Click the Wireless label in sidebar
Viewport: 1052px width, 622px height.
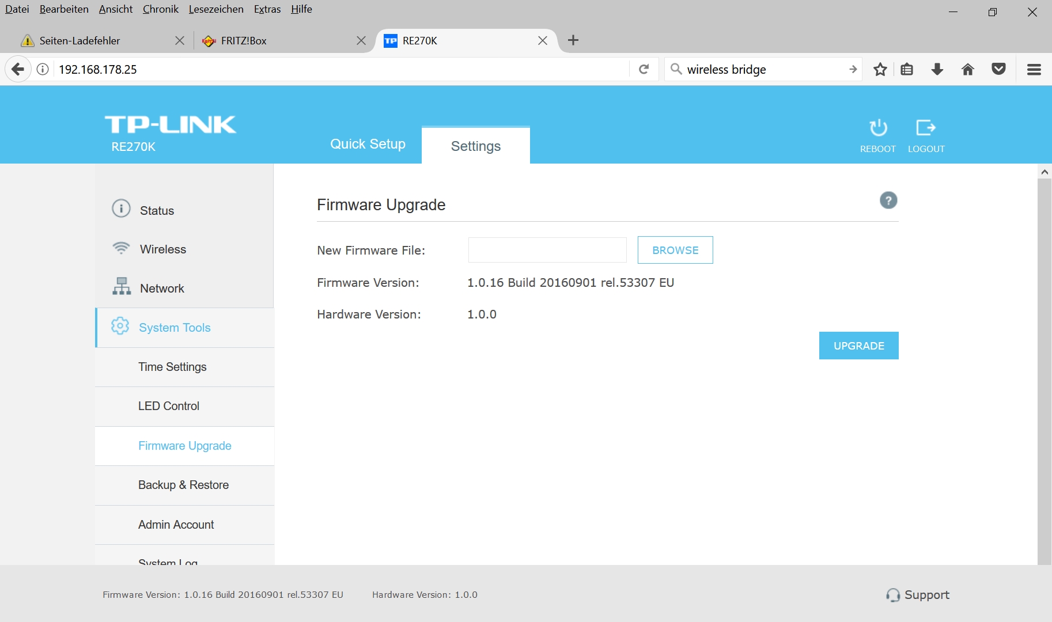(x=163, y=249)
